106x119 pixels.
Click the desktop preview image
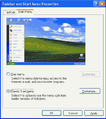(46, 41)
